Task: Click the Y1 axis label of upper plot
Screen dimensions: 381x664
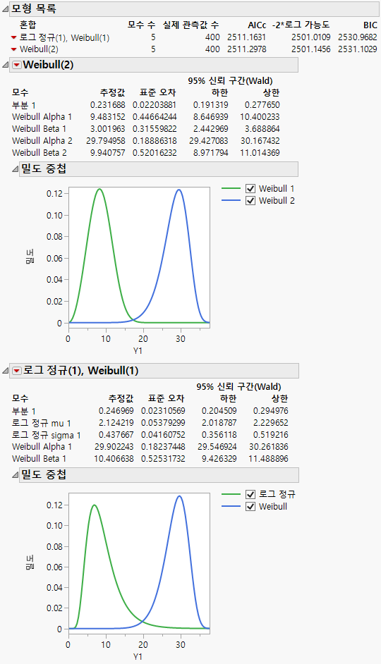Action: (x=138, y=350)
